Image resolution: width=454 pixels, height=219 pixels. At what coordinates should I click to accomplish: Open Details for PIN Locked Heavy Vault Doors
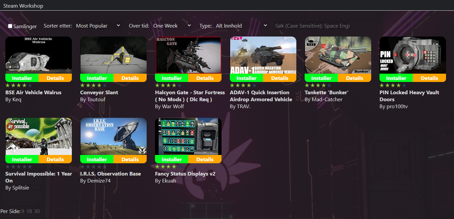(x=429, y=78)
